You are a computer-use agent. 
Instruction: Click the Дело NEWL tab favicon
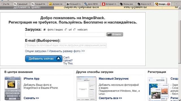click(x=86, y=4)
